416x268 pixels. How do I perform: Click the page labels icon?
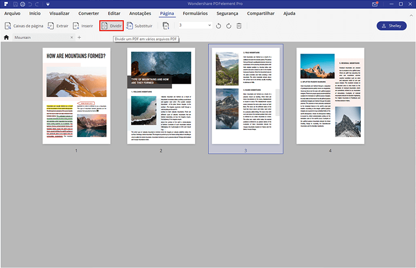click(x=166, y=26)
